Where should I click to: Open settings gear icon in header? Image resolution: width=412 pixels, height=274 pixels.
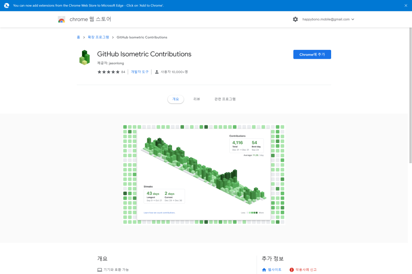point(295,19)
